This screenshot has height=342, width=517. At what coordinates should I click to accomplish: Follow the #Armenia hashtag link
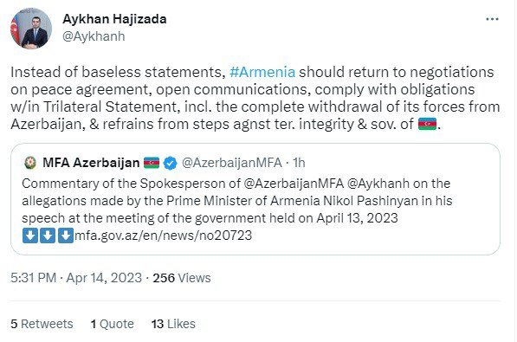pos(262,72)
